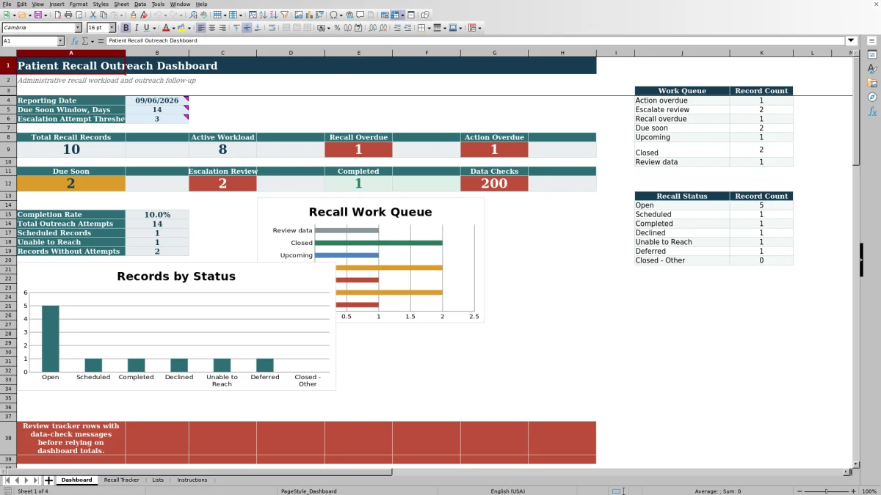Expand the Name Box dropdown

[x=60, y=41]
